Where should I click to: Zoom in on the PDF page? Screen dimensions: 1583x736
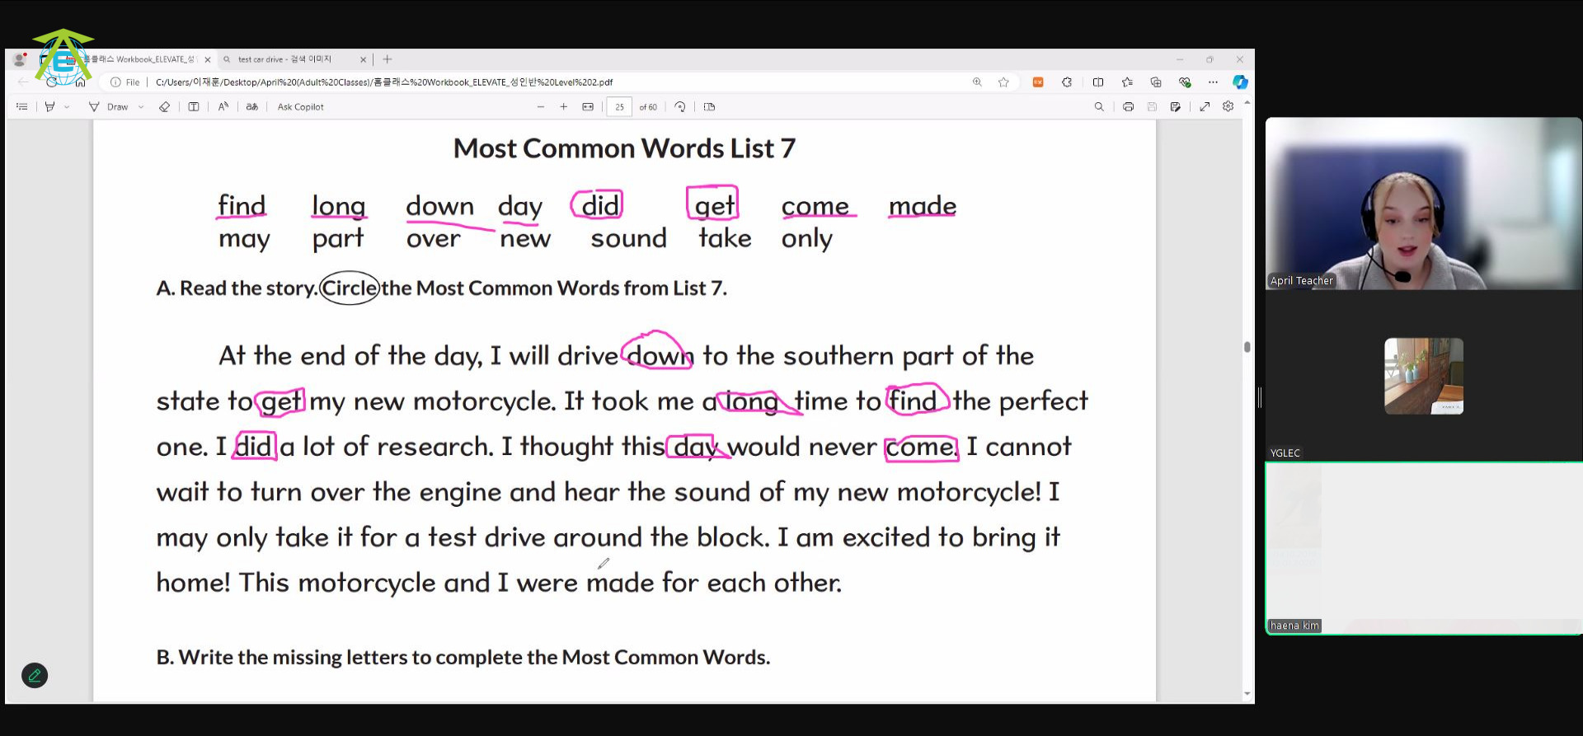pyautogui.click(x=564, y=107)
